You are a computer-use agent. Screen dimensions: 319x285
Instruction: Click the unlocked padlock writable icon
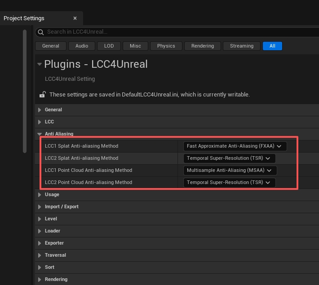pos(42,95)
